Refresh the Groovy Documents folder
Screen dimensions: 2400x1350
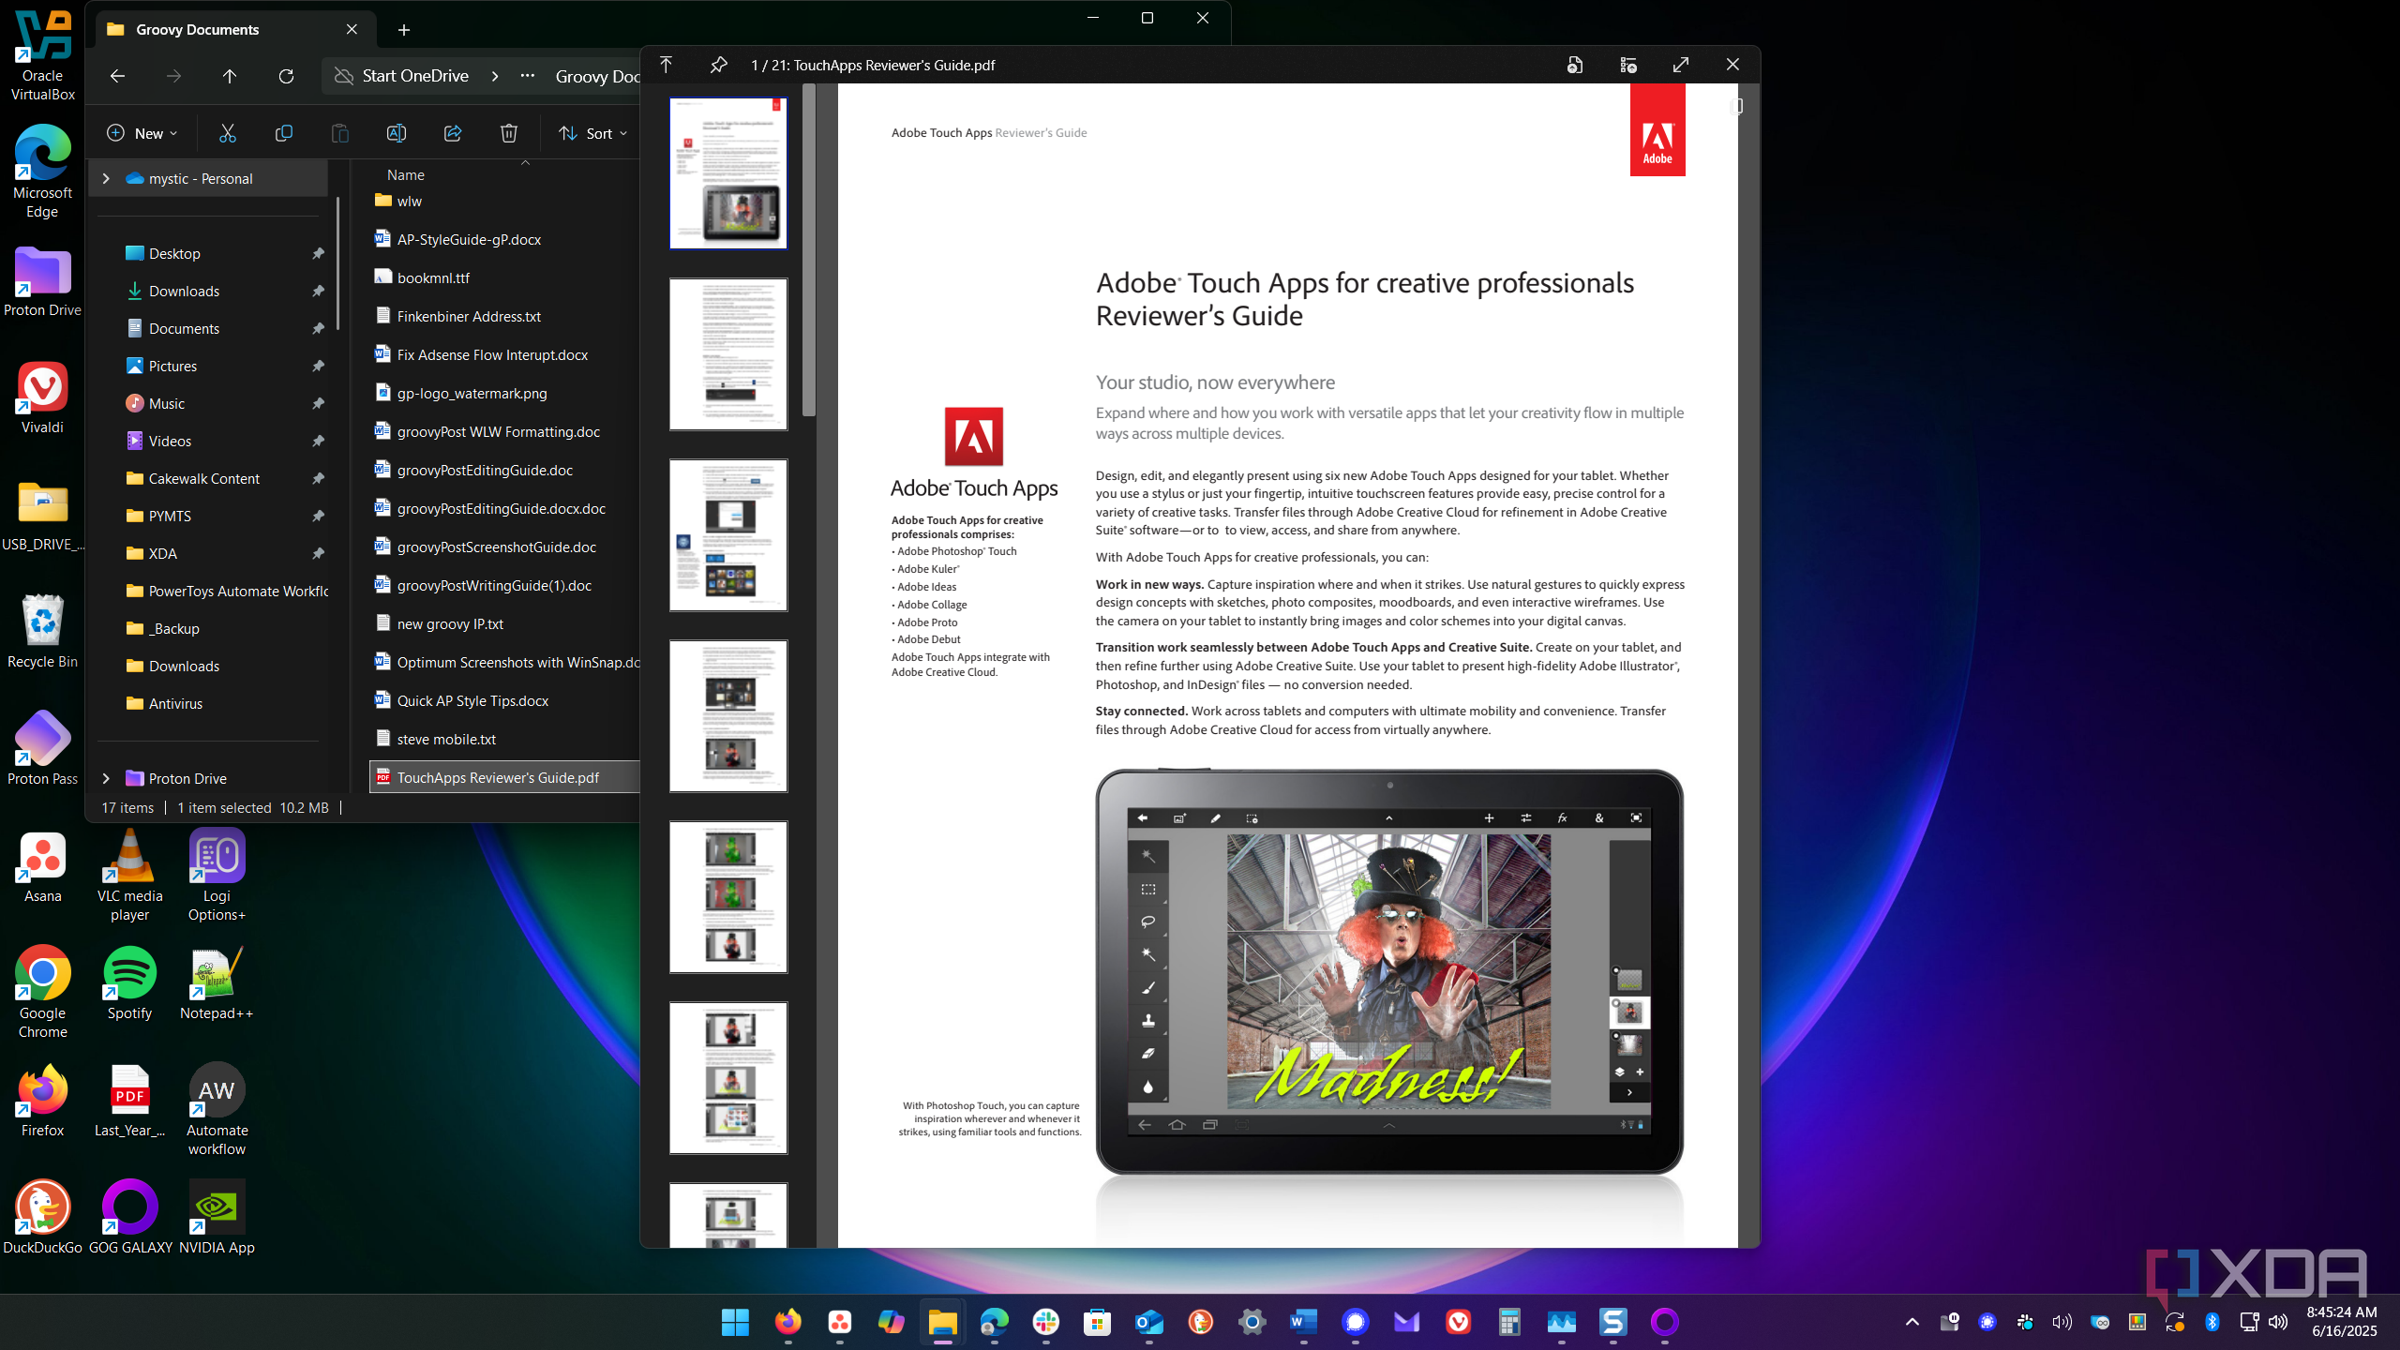tap(286, 76)
